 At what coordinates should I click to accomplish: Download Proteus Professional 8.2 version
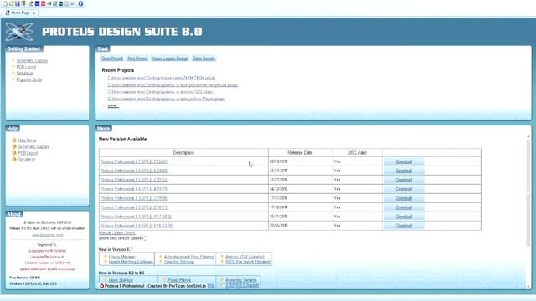(x=404, y=207)
